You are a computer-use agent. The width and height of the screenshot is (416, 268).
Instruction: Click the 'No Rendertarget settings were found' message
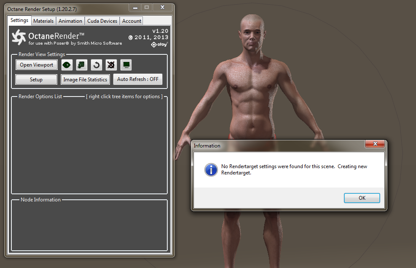pyautogui.click(x=294, y=169)
